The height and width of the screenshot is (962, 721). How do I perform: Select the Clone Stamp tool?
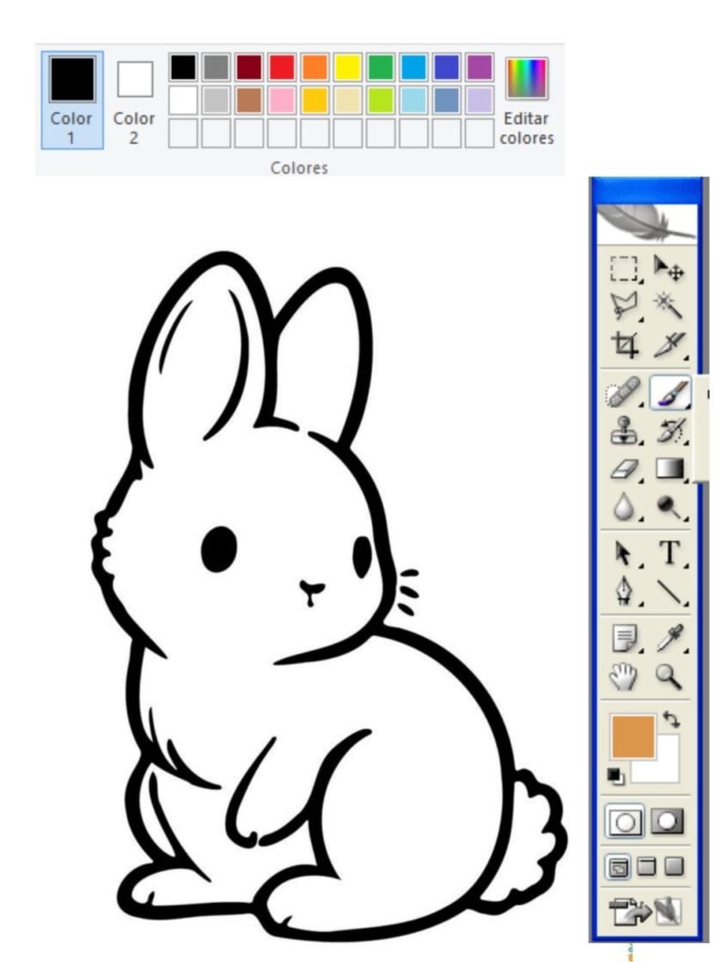[x=624, y=430]
